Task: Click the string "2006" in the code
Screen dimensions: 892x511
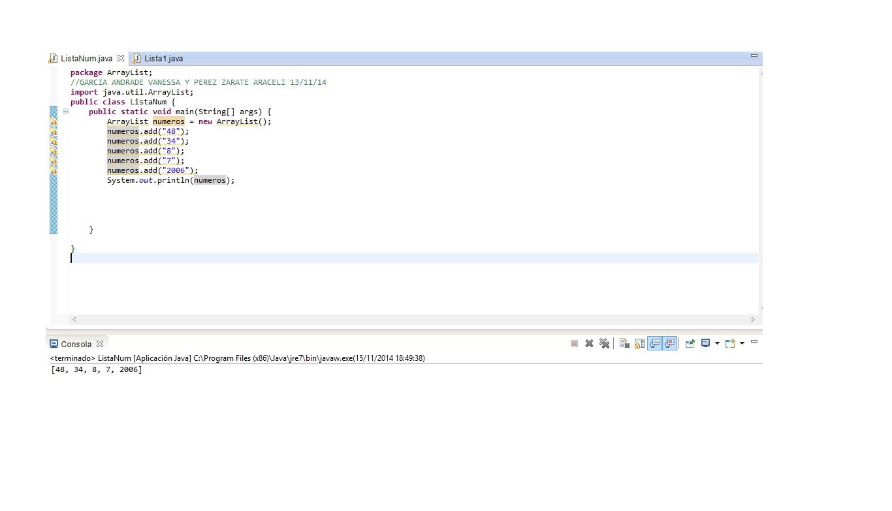Action: pos(175,170)
